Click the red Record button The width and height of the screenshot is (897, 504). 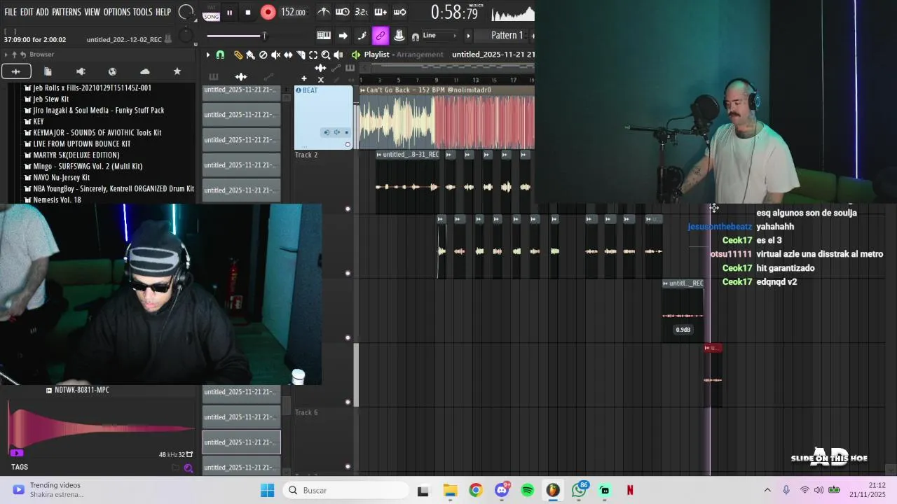[268, 12]
